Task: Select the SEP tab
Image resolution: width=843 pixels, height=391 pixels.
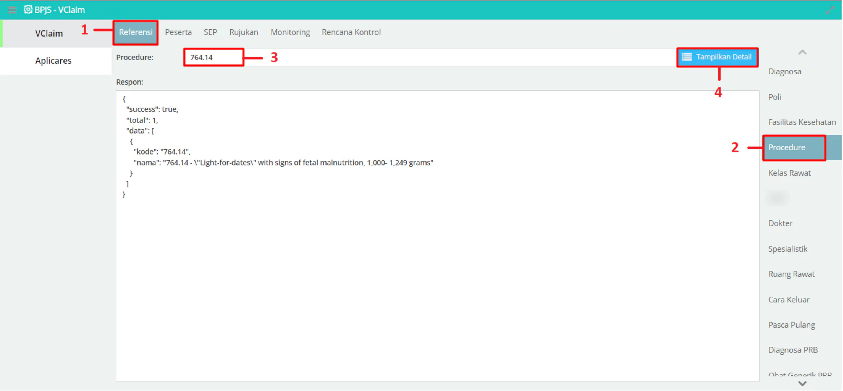Action: pos(210,32)
